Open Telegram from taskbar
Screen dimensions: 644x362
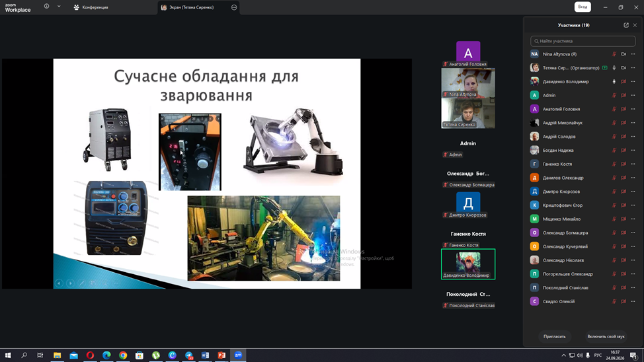189,355
